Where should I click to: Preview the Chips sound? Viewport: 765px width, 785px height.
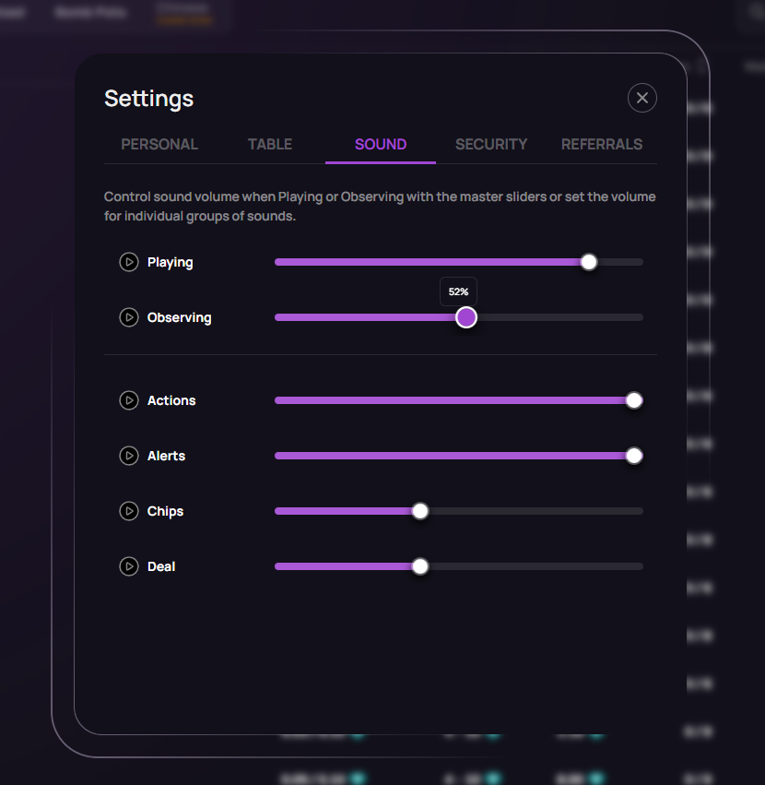coord(129,511)
